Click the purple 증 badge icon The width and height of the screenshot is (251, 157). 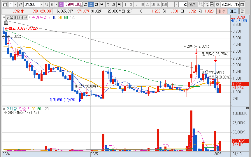tap(61, 4)
